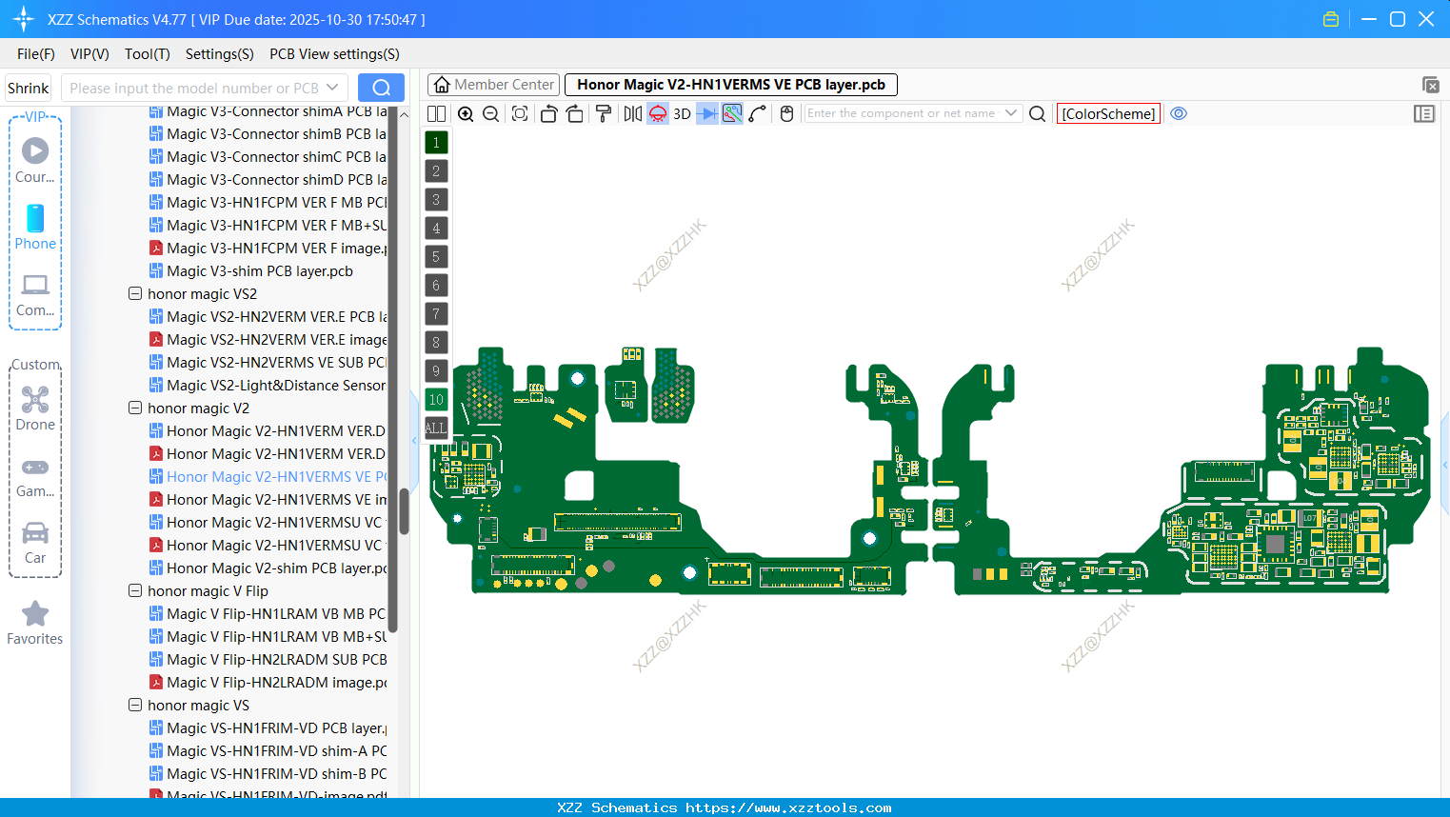Show ALL PCB layers
Viewport: 1450px width, 817px height.
point(436,428)
